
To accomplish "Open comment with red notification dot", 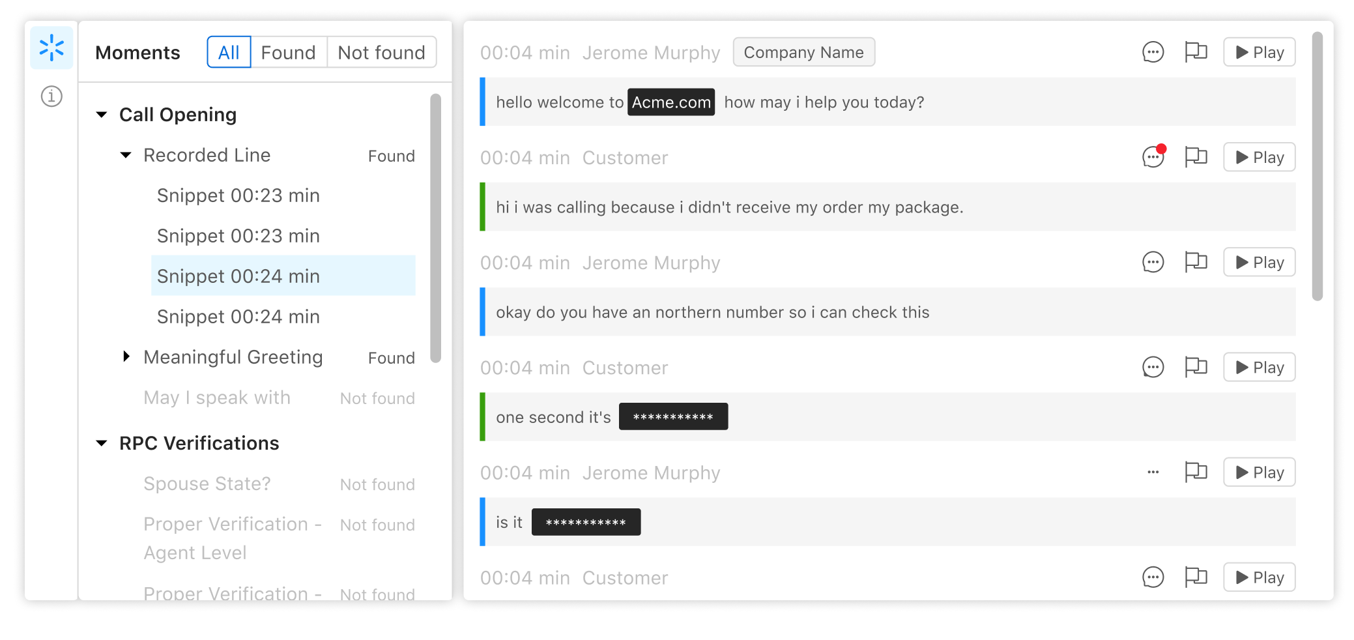I will (1153, 157).
